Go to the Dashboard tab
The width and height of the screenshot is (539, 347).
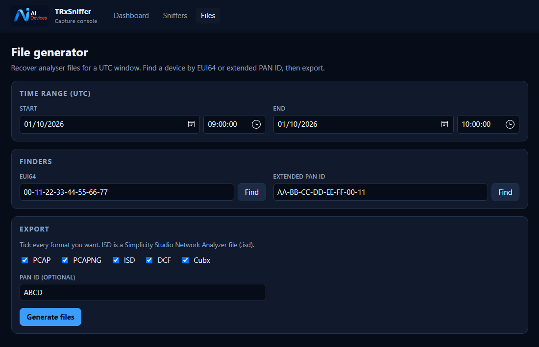(x=131, y=16)
